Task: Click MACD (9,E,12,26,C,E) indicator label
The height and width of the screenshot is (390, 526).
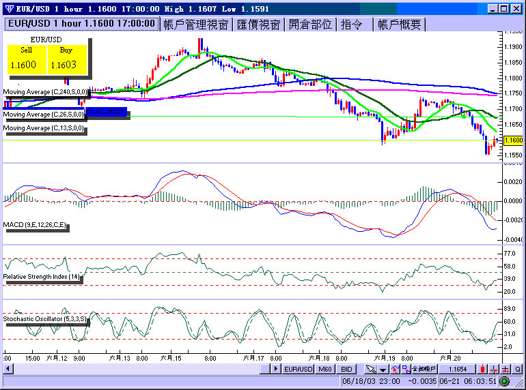Action: click(x=35, y=224)
